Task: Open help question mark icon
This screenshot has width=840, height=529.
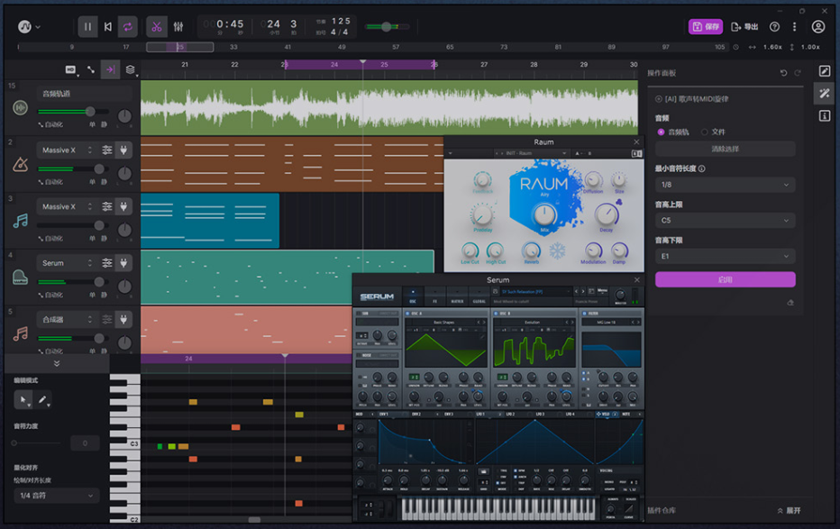Action: (774, 26)
